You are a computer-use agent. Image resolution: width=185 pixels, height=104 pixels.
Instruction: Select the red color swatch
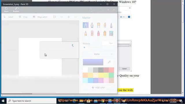[111, 70]
